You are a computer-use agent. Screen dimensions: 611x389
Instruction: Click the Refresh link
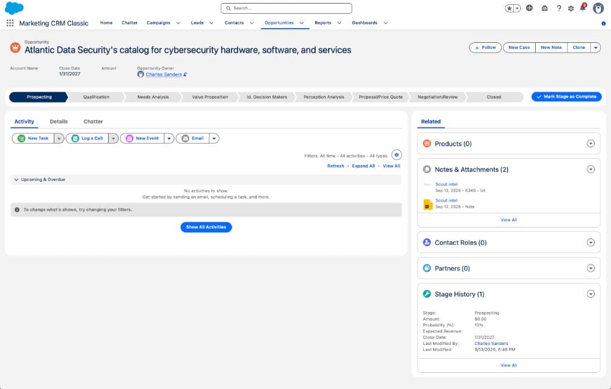point(335,166)
